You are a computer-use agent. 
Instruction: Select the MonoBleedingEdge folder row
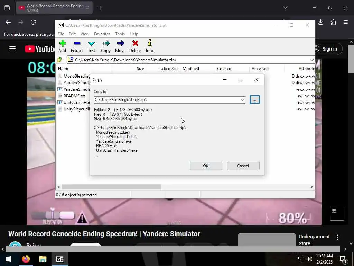click(74, 76)
